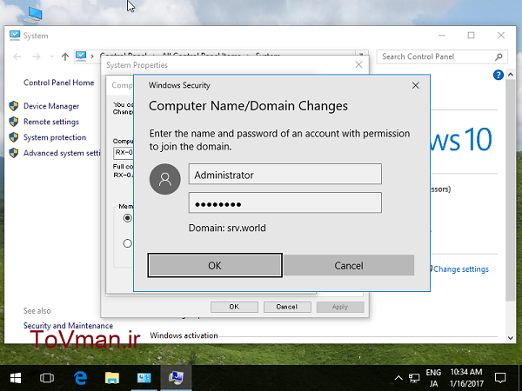Click Apply button in System Properties

(340, 307)
